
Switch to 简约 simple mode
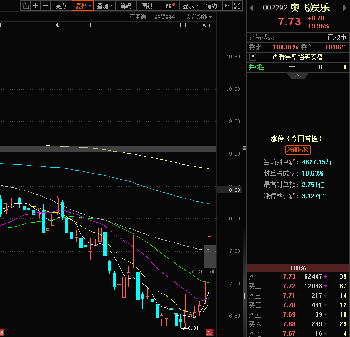pos(212,6)
